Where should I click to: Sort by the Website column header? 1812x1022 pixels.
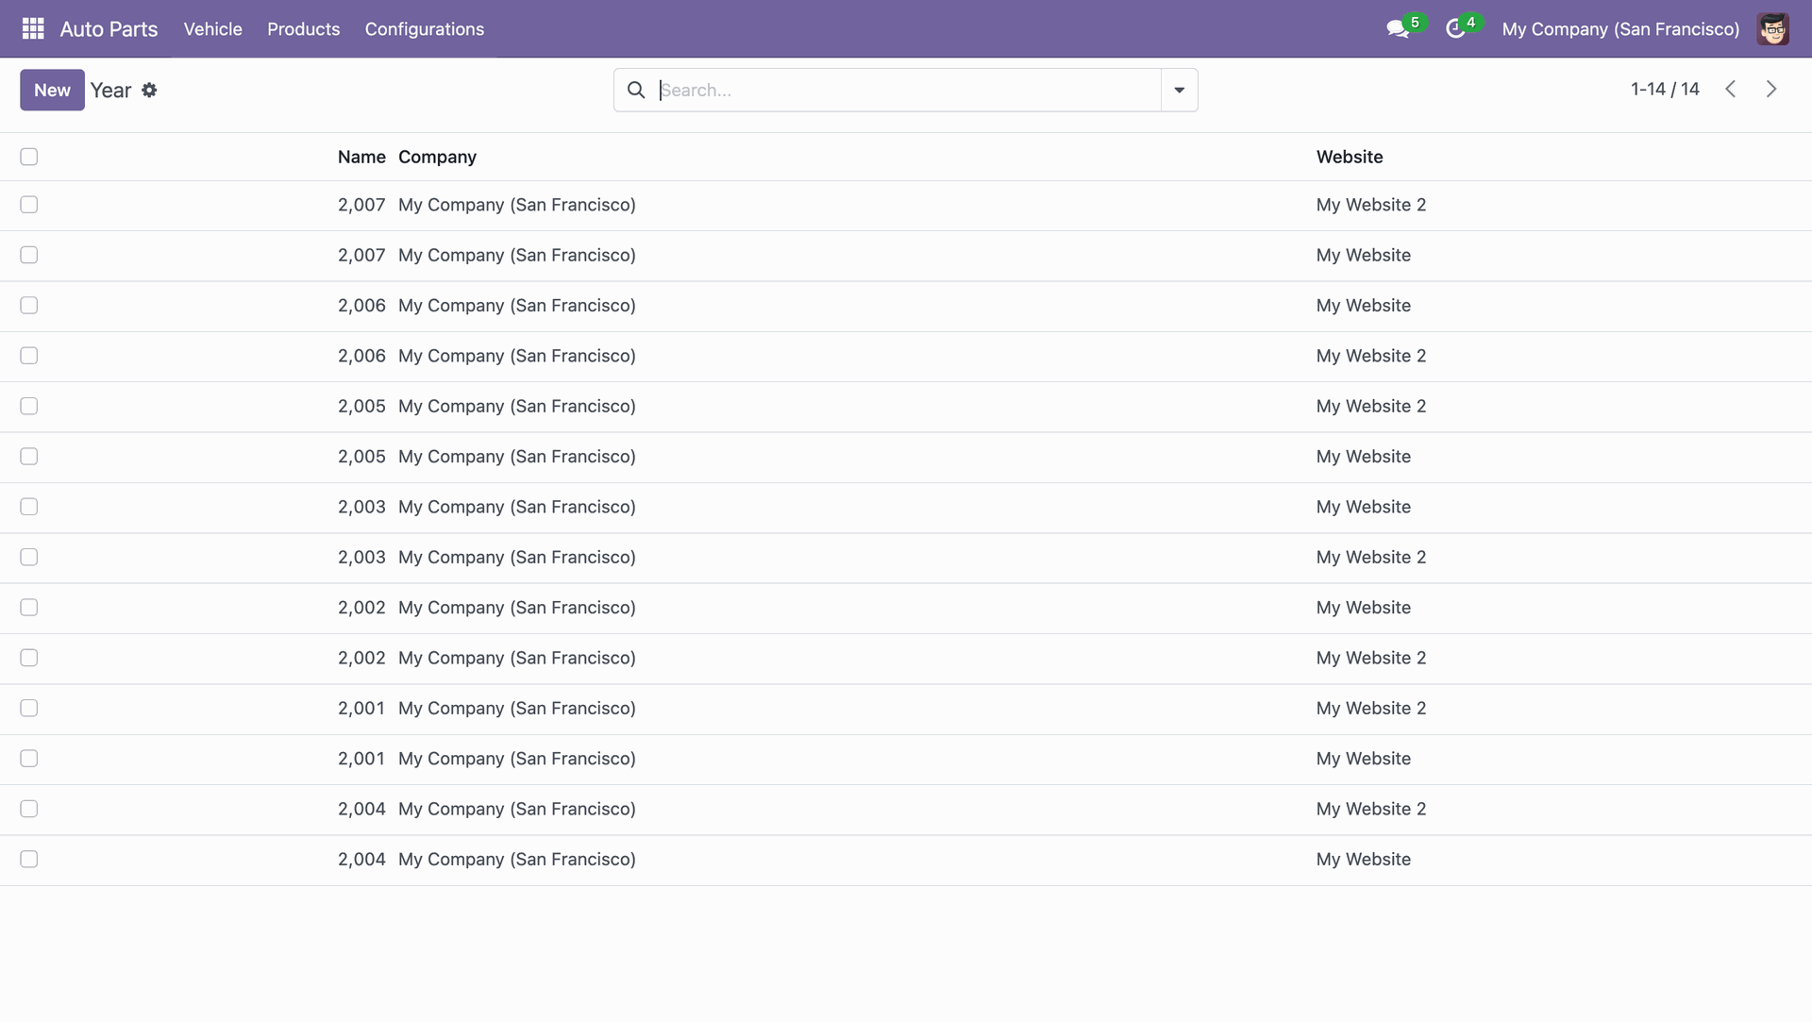coord(1350,157)
